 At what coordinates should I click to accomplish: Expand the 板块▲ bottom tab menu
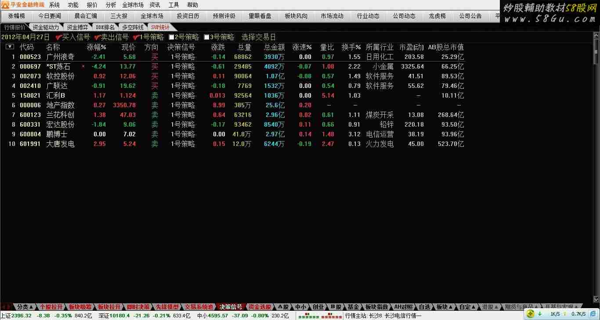(445, 307)
